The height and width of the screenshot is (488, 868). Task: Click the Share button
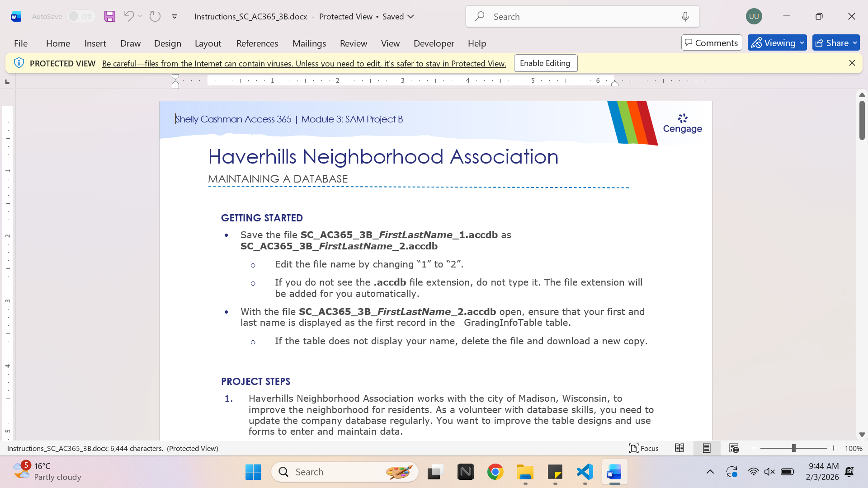point(831,43)
